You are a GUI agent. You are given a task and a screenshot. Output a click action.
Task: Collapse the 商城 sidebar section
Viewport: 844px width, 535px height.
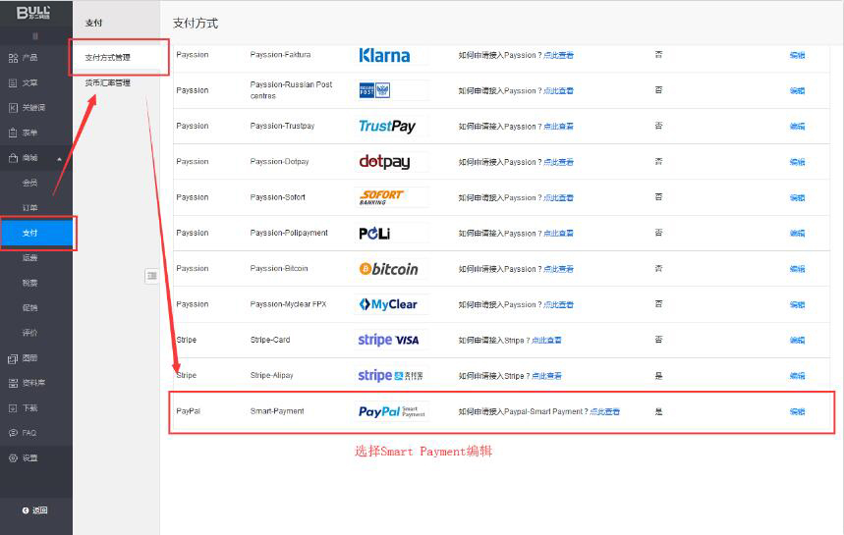click(58, 158)
